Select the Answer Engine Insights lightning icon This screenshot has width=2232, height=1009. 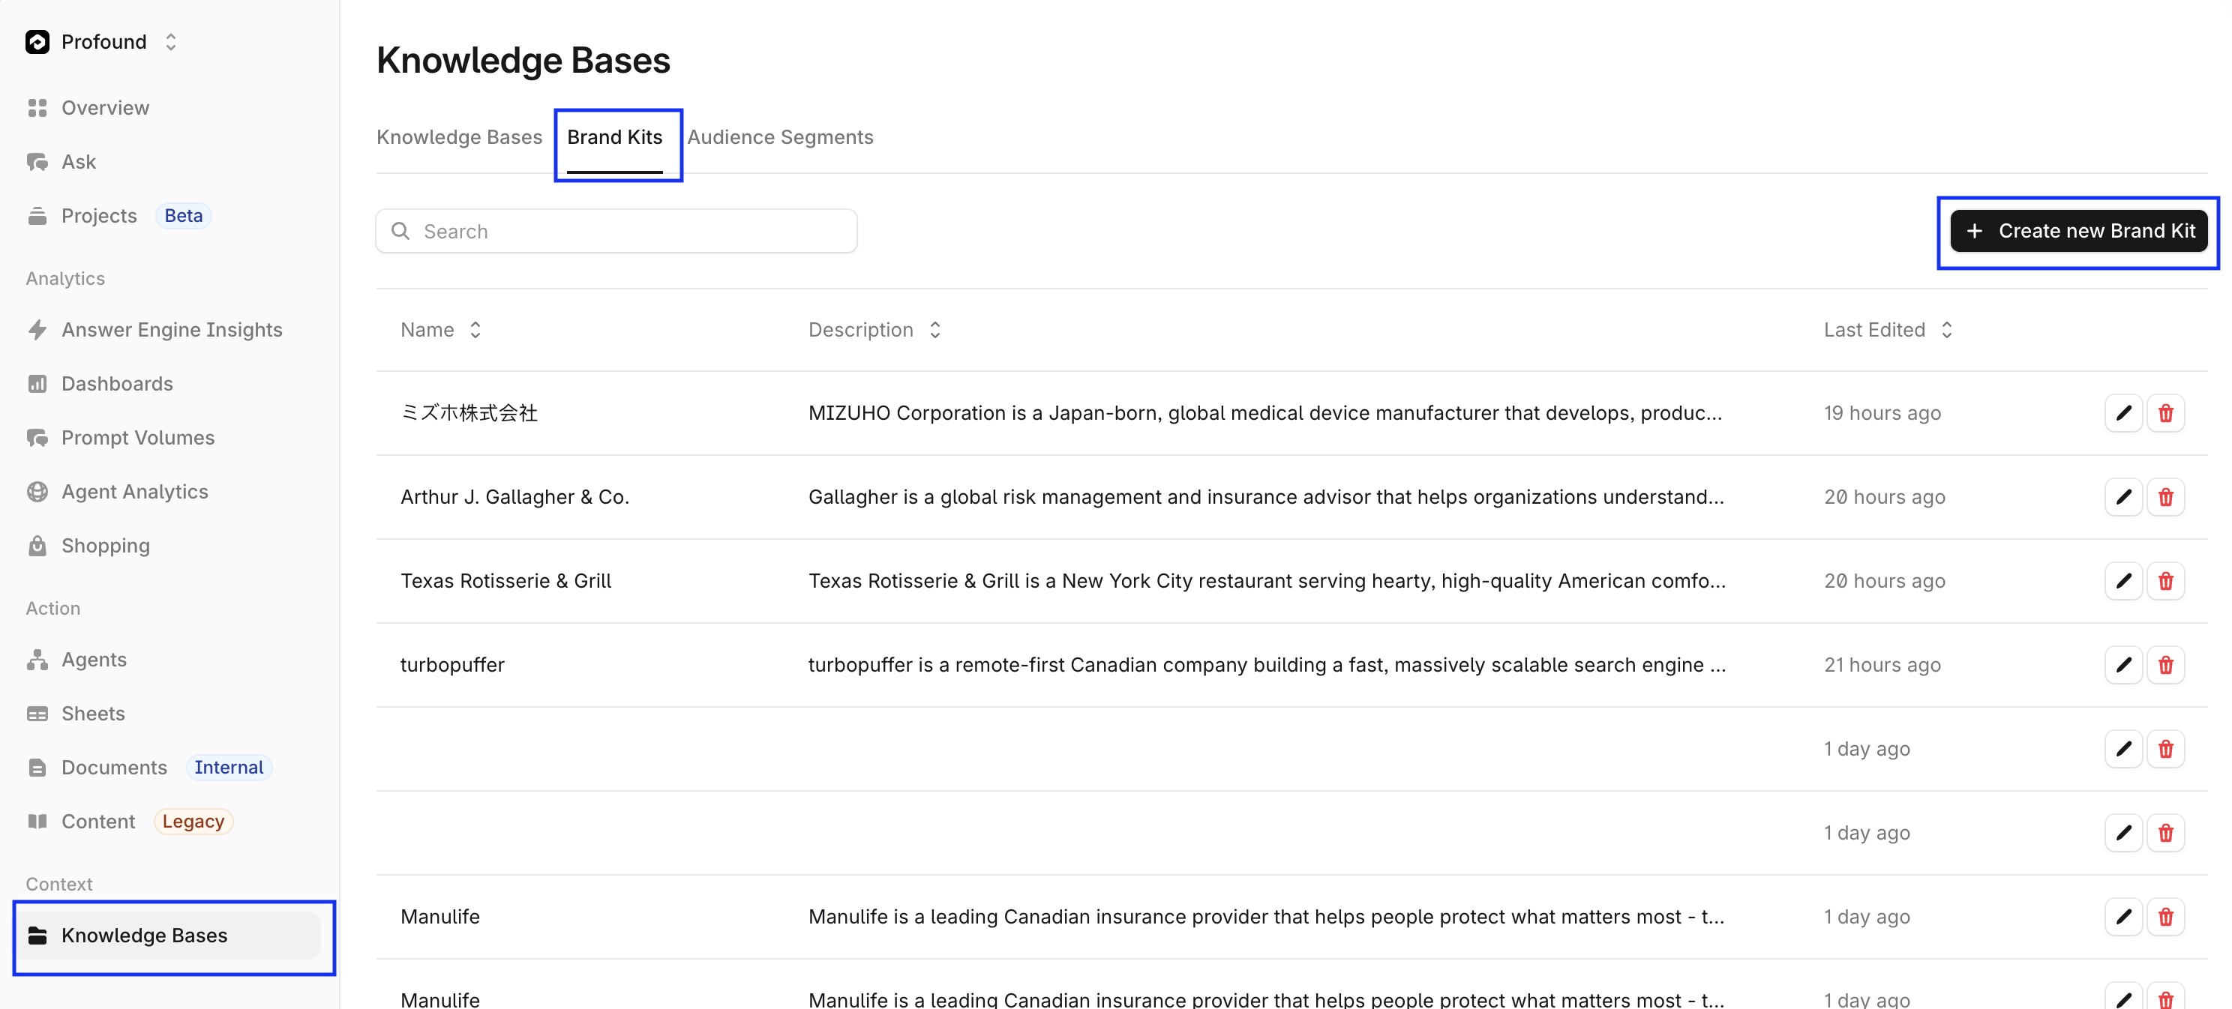(x=37, y=329)
